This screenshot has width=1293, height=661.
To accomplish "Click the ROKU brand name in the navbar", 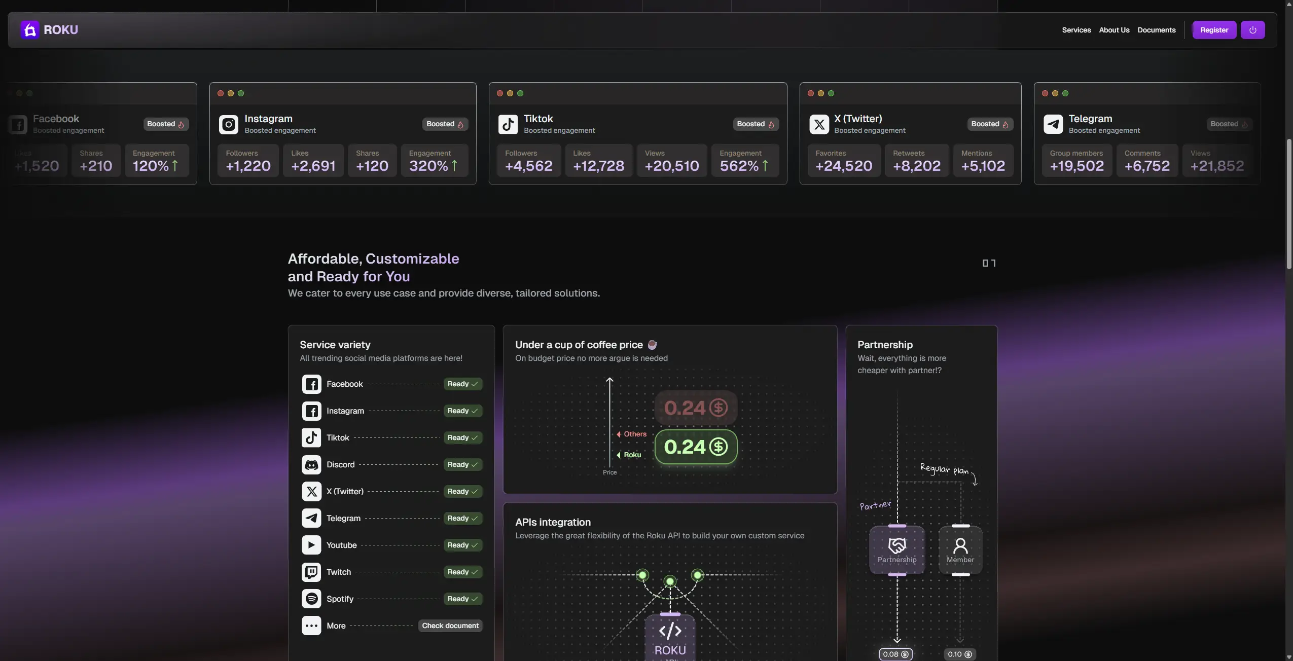I will 61,30.
